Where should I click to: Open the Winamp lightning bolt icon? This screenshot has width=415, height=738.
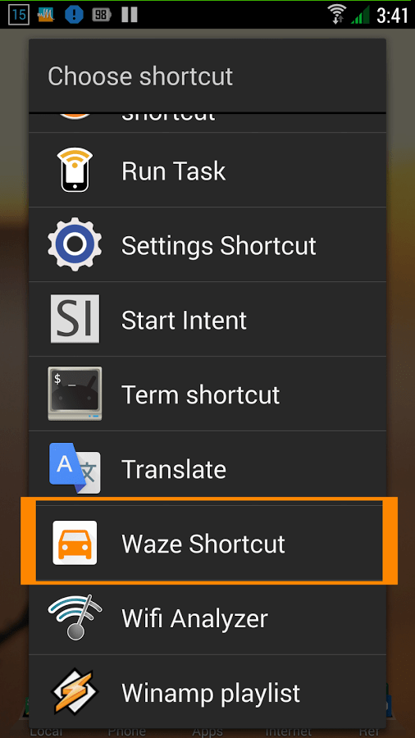[75, 691]
